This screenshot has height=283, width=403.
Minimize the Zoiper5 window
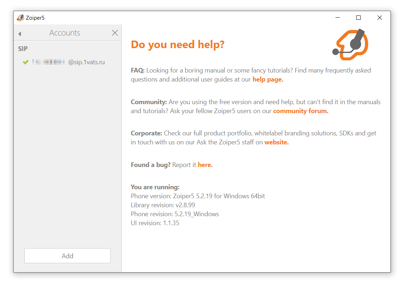click(338, 18)
